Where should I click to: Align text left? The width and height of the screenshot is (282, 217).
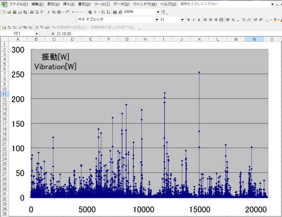[205, 20]
